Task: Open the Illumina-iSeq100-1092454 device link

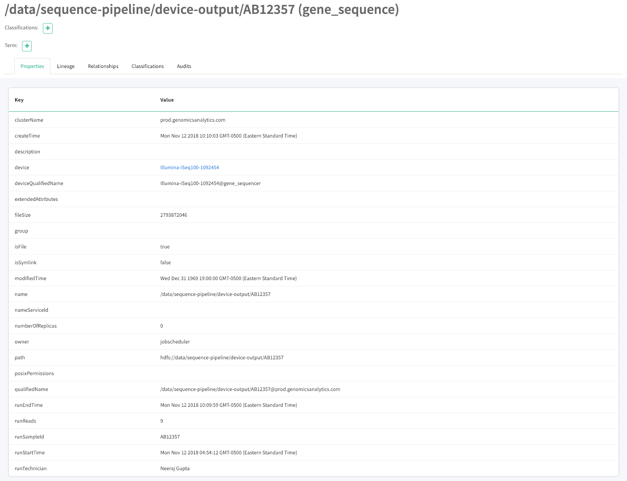Action: [x=190, y=167]
